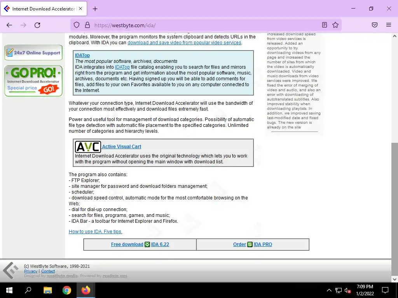Open network status tray icon
This screenshot has width=398, height=298.
tap(339, 290)
